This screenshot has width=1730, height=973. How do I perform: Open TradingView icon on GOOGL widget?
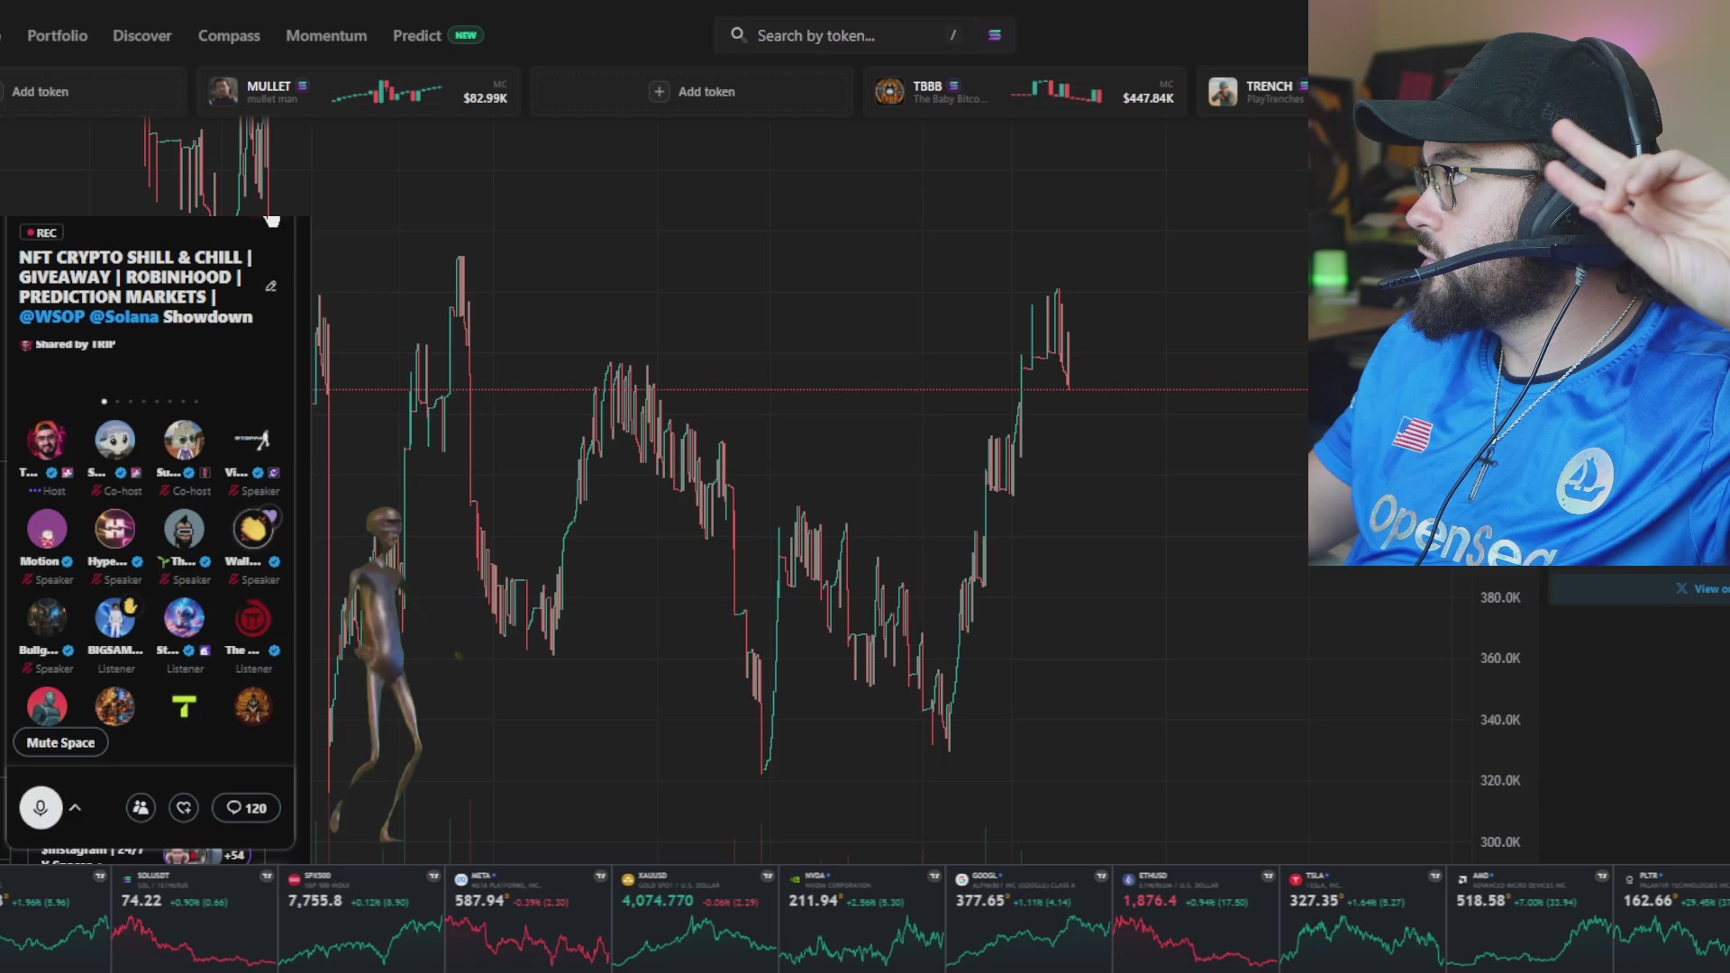pos(1101,876)
